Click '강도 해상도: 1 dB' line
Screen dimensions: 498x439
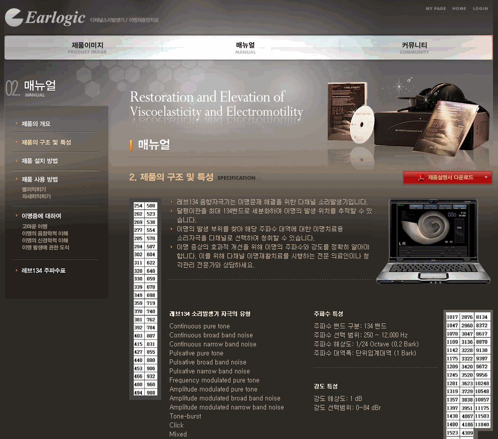[338, 398]
